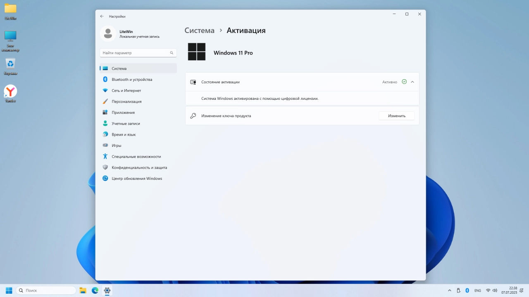The image size is (529, 297).
Task: Open Приложения apps icon
Action: tap(105, 112)
